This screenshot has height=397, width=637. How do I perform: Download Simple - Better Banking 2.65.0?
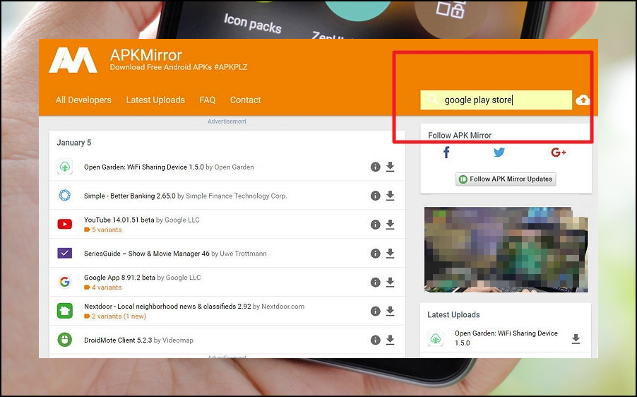point(390,196)
